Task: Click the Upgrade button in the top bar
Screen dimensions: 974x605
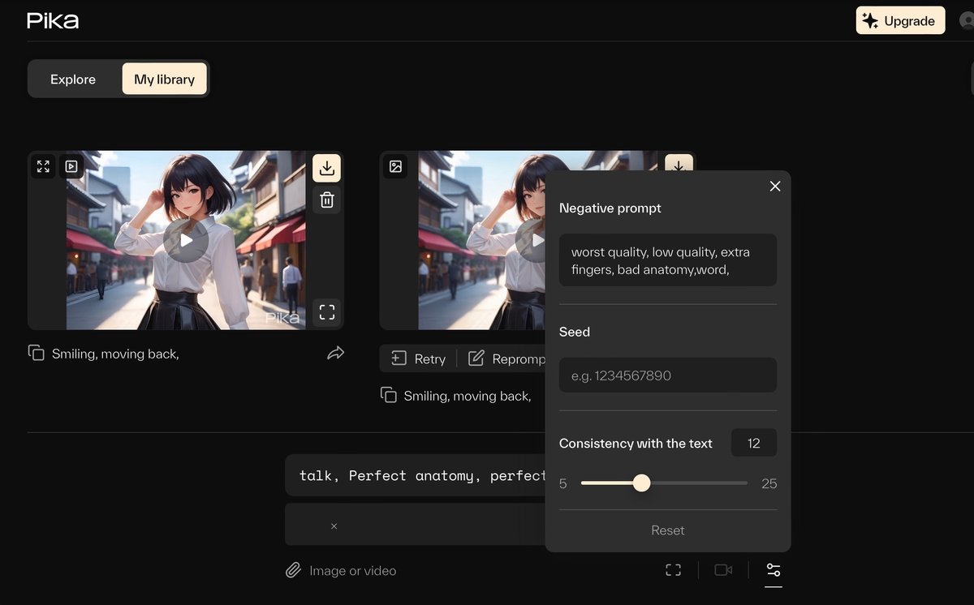Action: click(900, 20)
